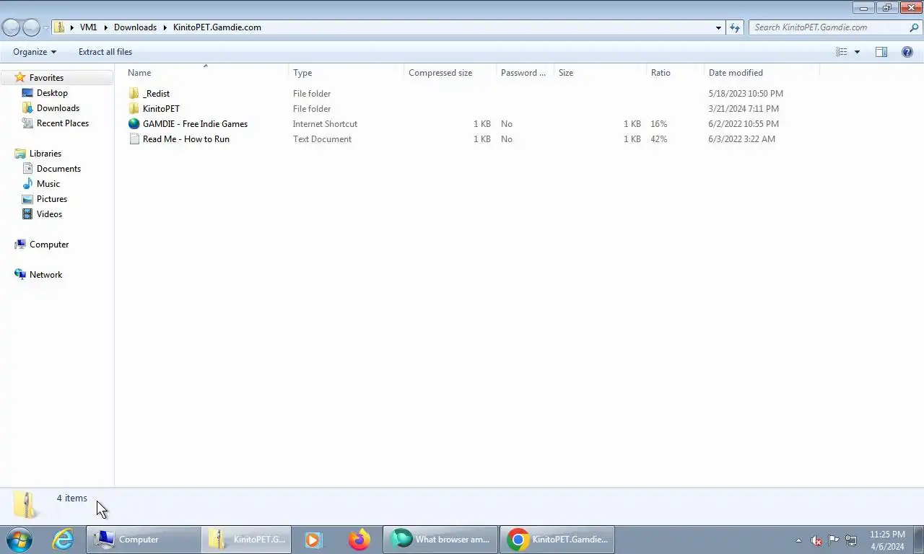Open Downloads in Favorites sidebar
Image resolution: width=924 pixels, height=554 pixels.
(x=58, y=108)
